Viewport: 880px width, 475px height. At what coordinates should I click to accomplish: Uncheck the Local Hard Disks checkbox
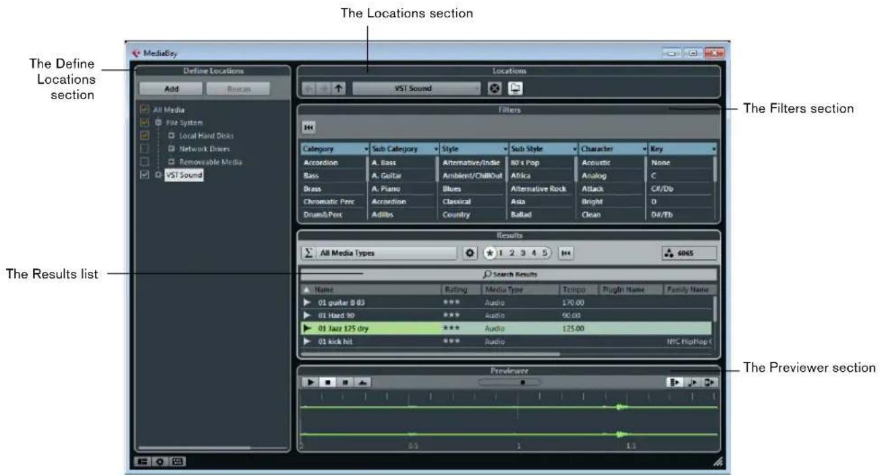click(x=144, y=136)
